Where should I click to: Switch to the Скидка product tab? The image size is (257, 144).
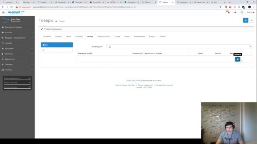(x=117, y=36)
